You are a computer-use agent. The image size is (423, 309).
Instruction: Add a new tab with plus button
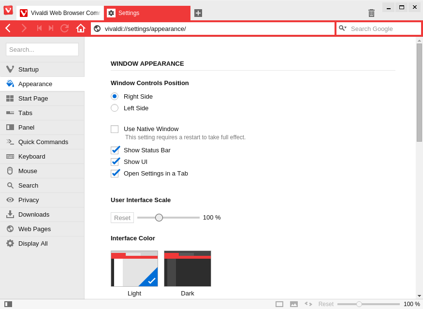coord(198,13)
